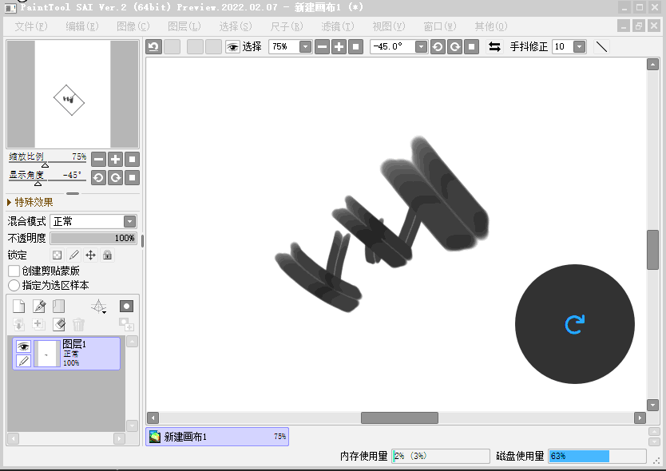
Task: Rotate the view counterclockwise from the toolbar
Action: [x=438, y=47]
